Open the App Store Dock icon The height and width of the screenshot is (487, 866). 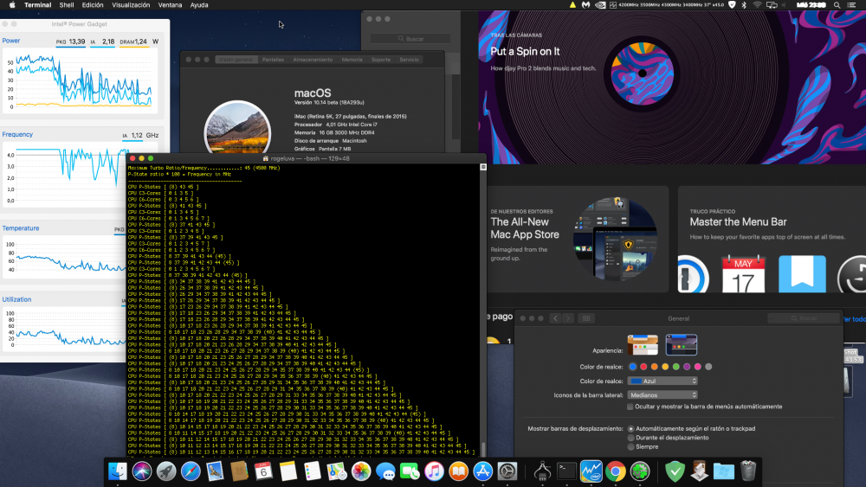pos(482,471)
